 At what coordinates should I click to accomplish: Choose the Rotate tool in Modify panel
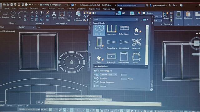[37, 12]
